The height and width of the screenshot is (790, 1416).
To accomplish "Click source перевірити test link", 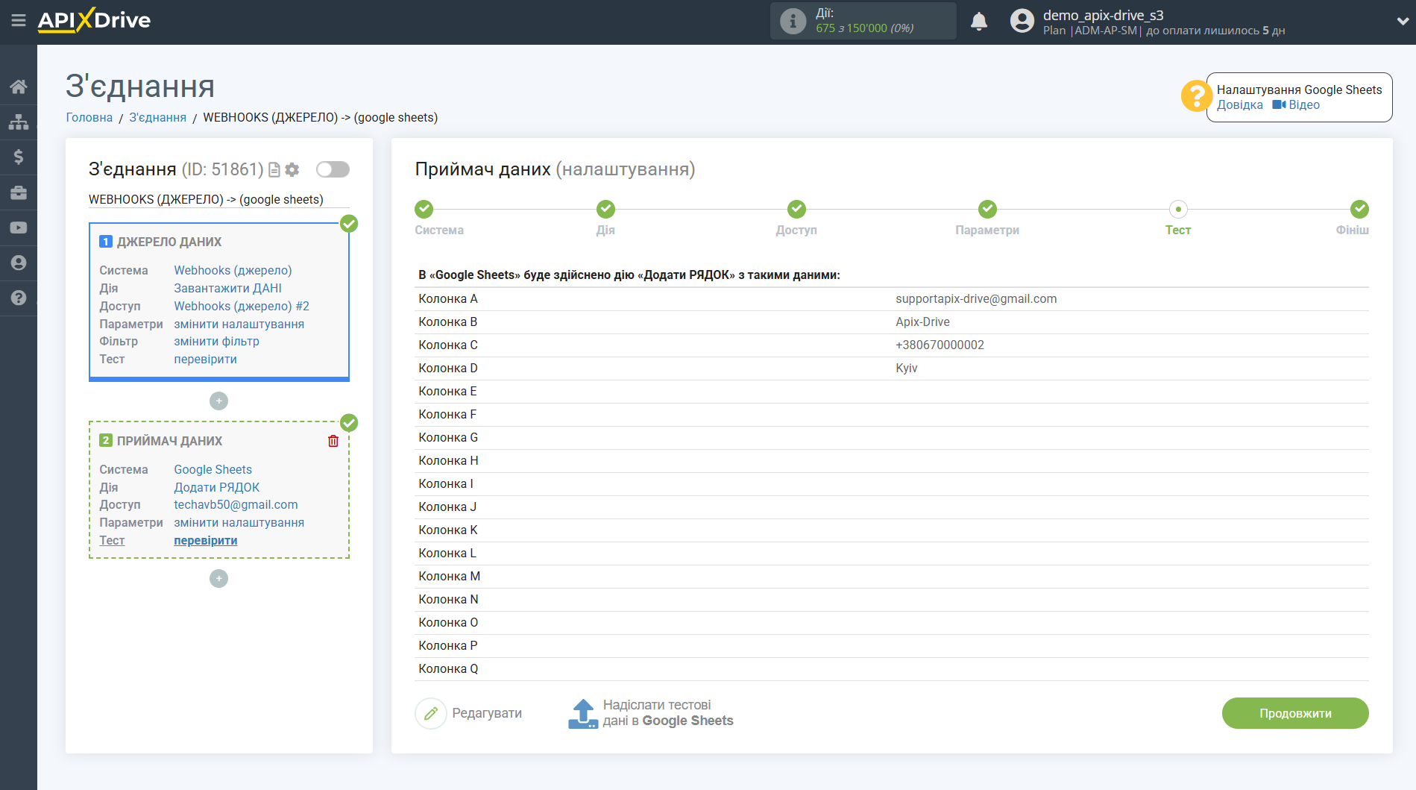I will [205, 359].
